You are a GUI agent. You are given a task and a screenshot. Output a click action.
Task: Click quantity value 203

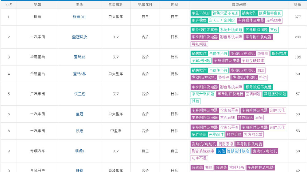pyautogui.click(x=297, y=37)
